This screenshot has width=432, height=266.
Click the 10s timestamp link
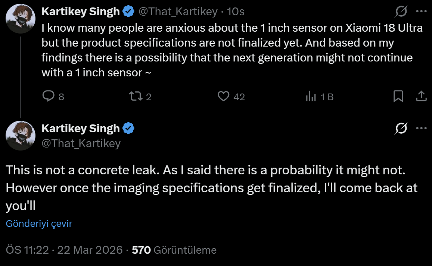pyautogui.click(x=236, y=12)
